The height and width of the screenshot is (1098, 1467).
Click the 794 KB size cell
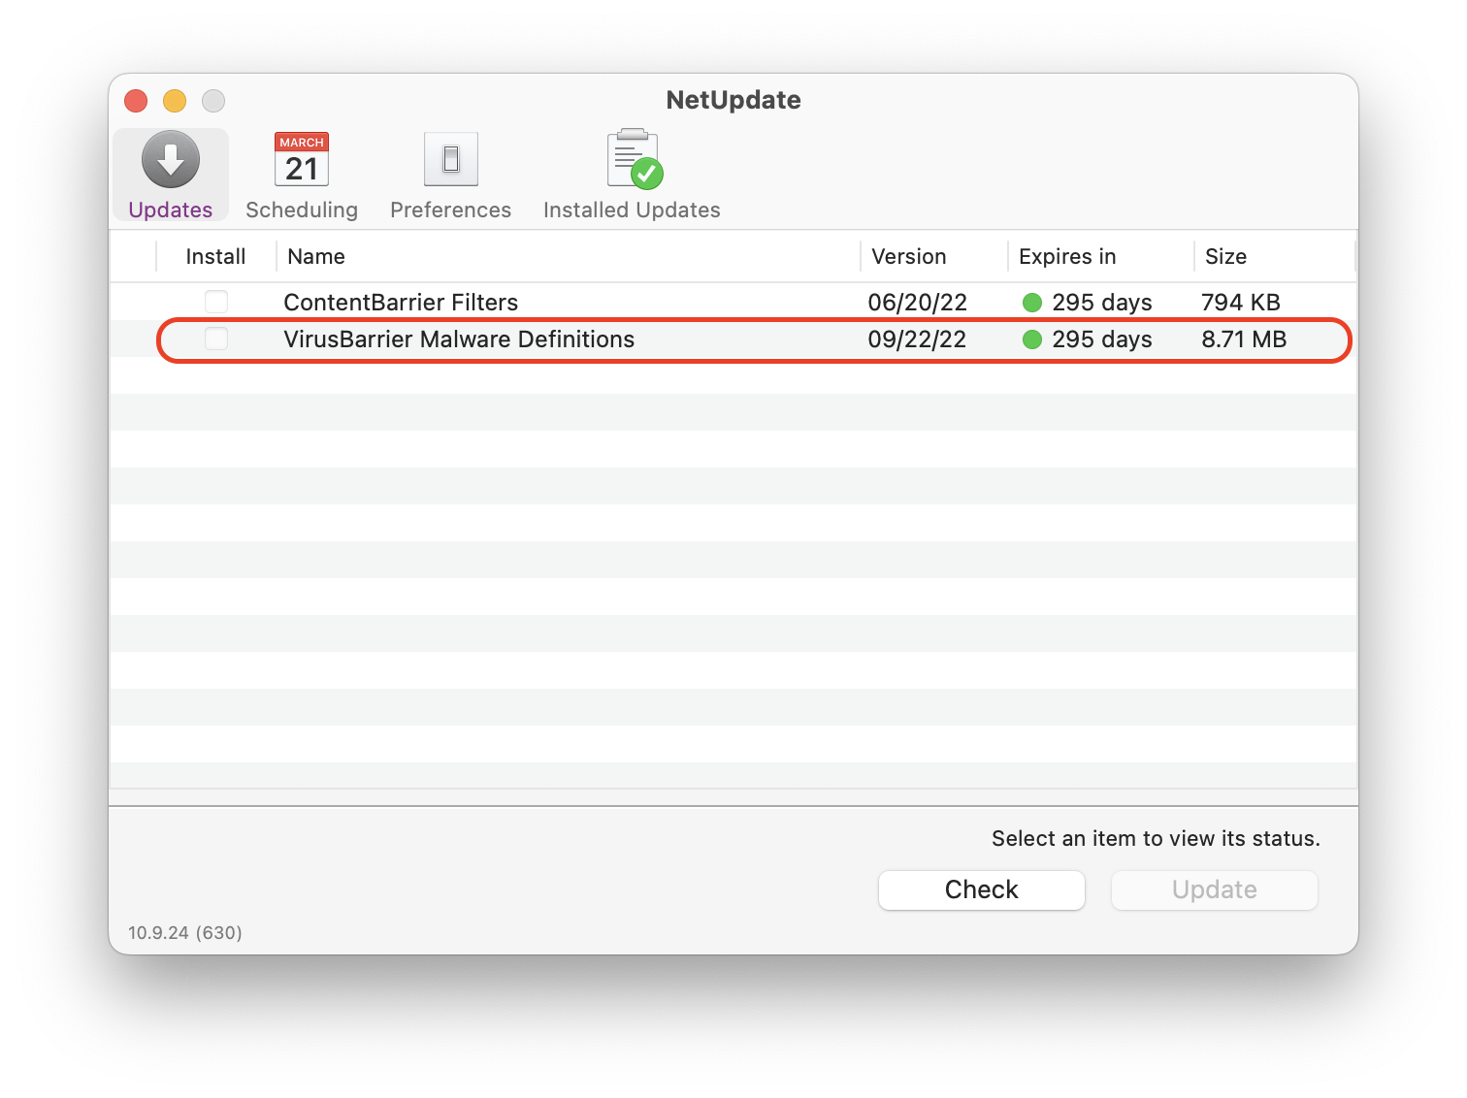[x=1241, y=303]
